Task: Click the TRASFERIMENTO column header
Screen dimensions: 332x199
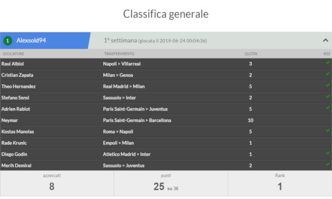Action: pos(119,54)
